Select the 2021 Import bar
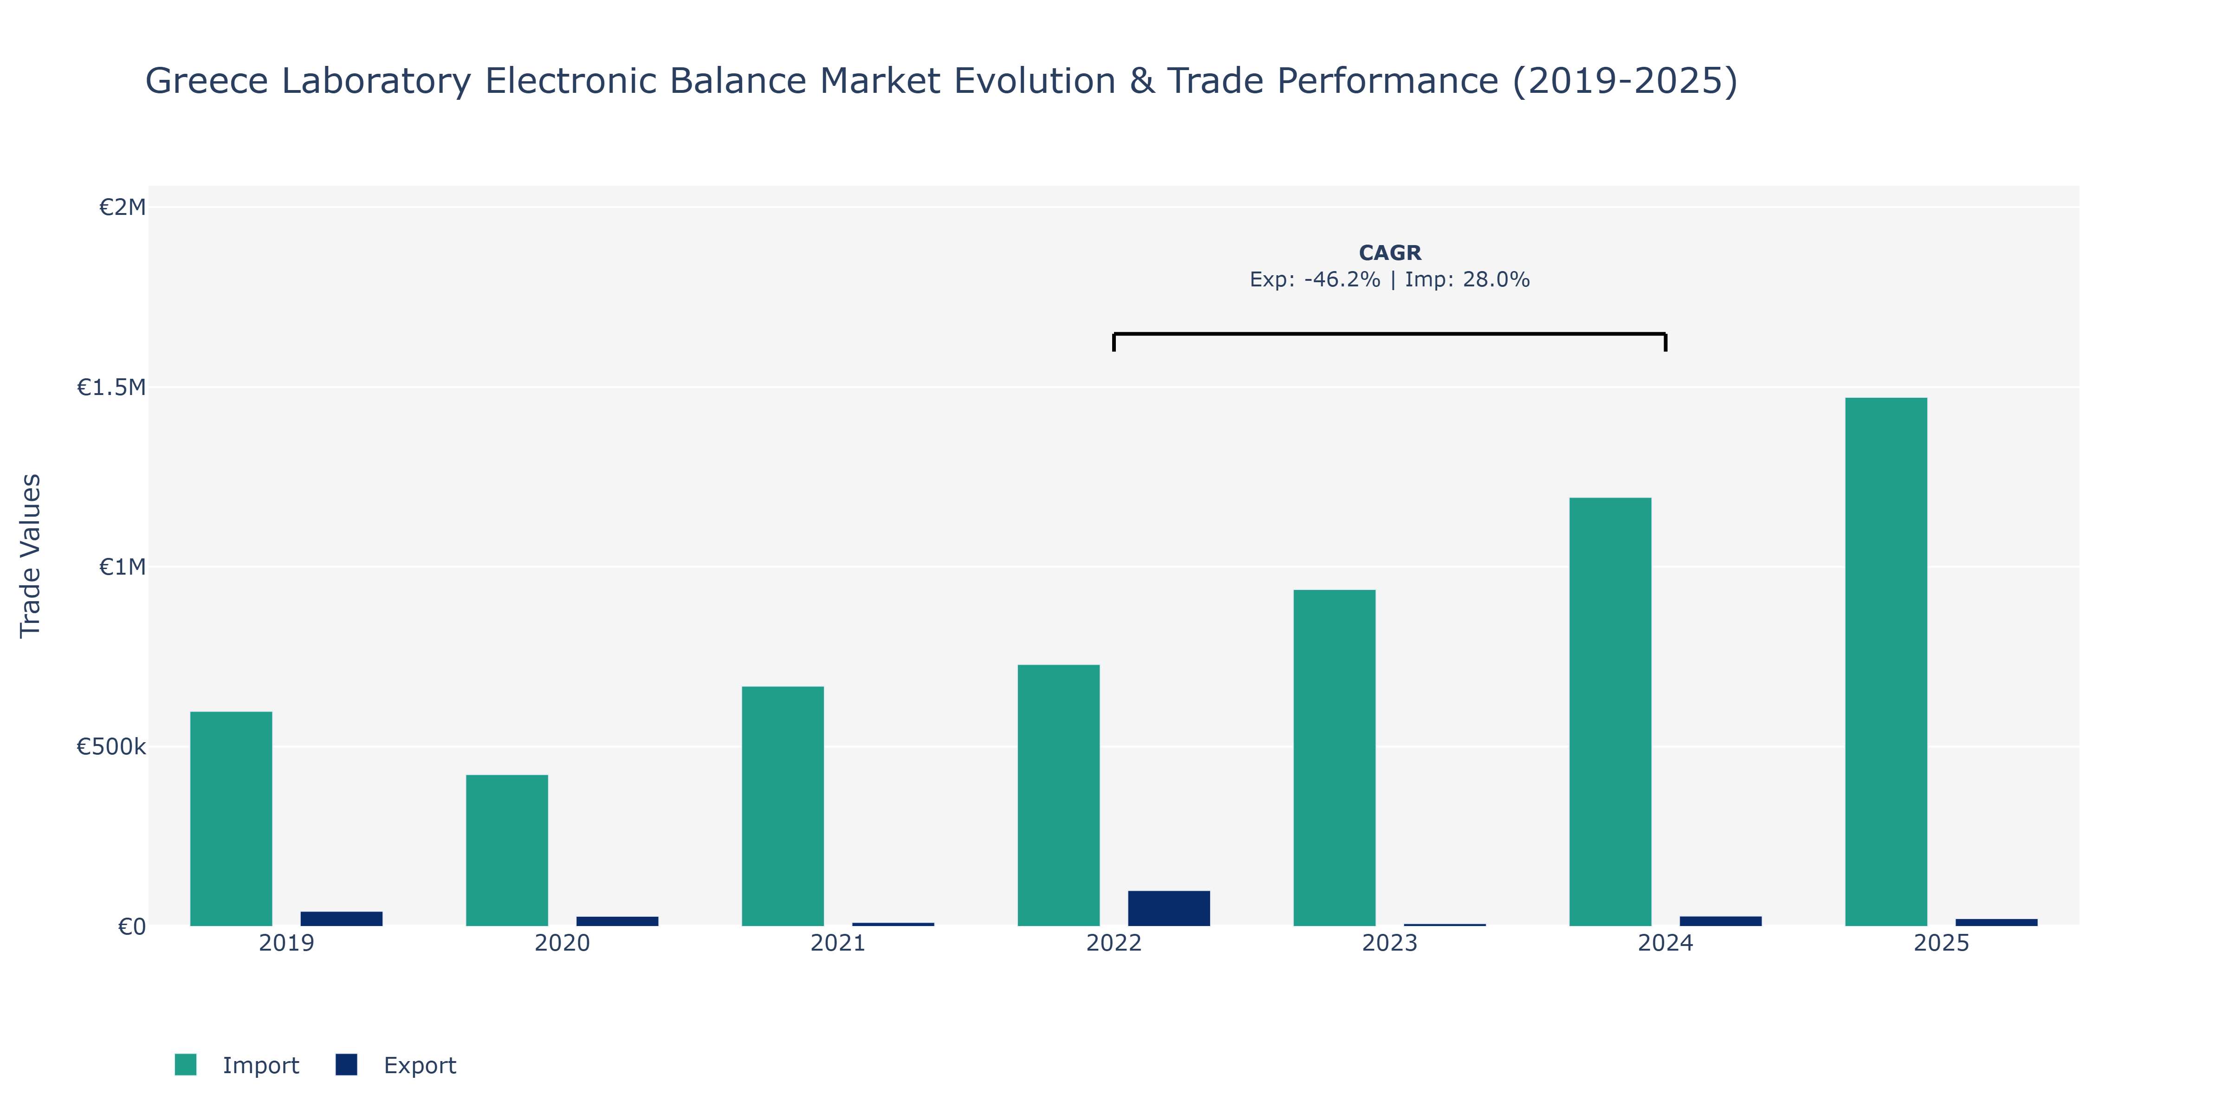Image resolution: width=2228 pixels, height=1114 pixels. 783,806
